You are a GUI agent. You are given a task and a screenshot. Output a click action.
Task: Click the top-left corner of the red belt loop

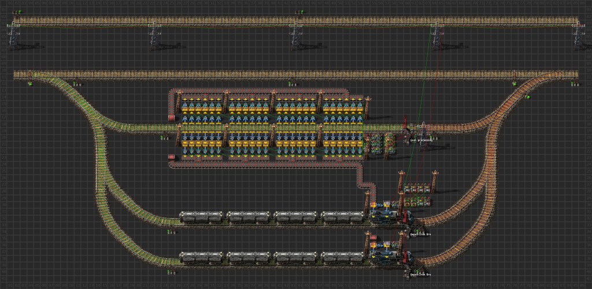(x=171, y=92)
